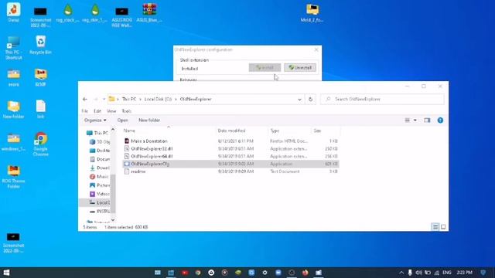Click New folder in the toolbar
Viewport: 495px width, 278px height.
(x=149, y=120)
